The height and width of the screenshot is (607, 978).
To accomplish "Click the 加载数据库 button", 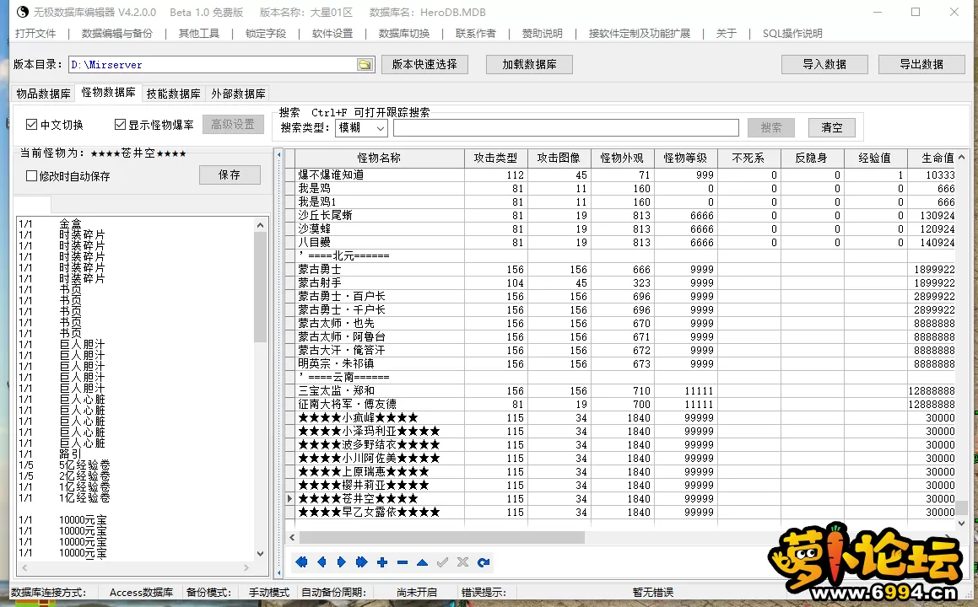I will [530, 64].
